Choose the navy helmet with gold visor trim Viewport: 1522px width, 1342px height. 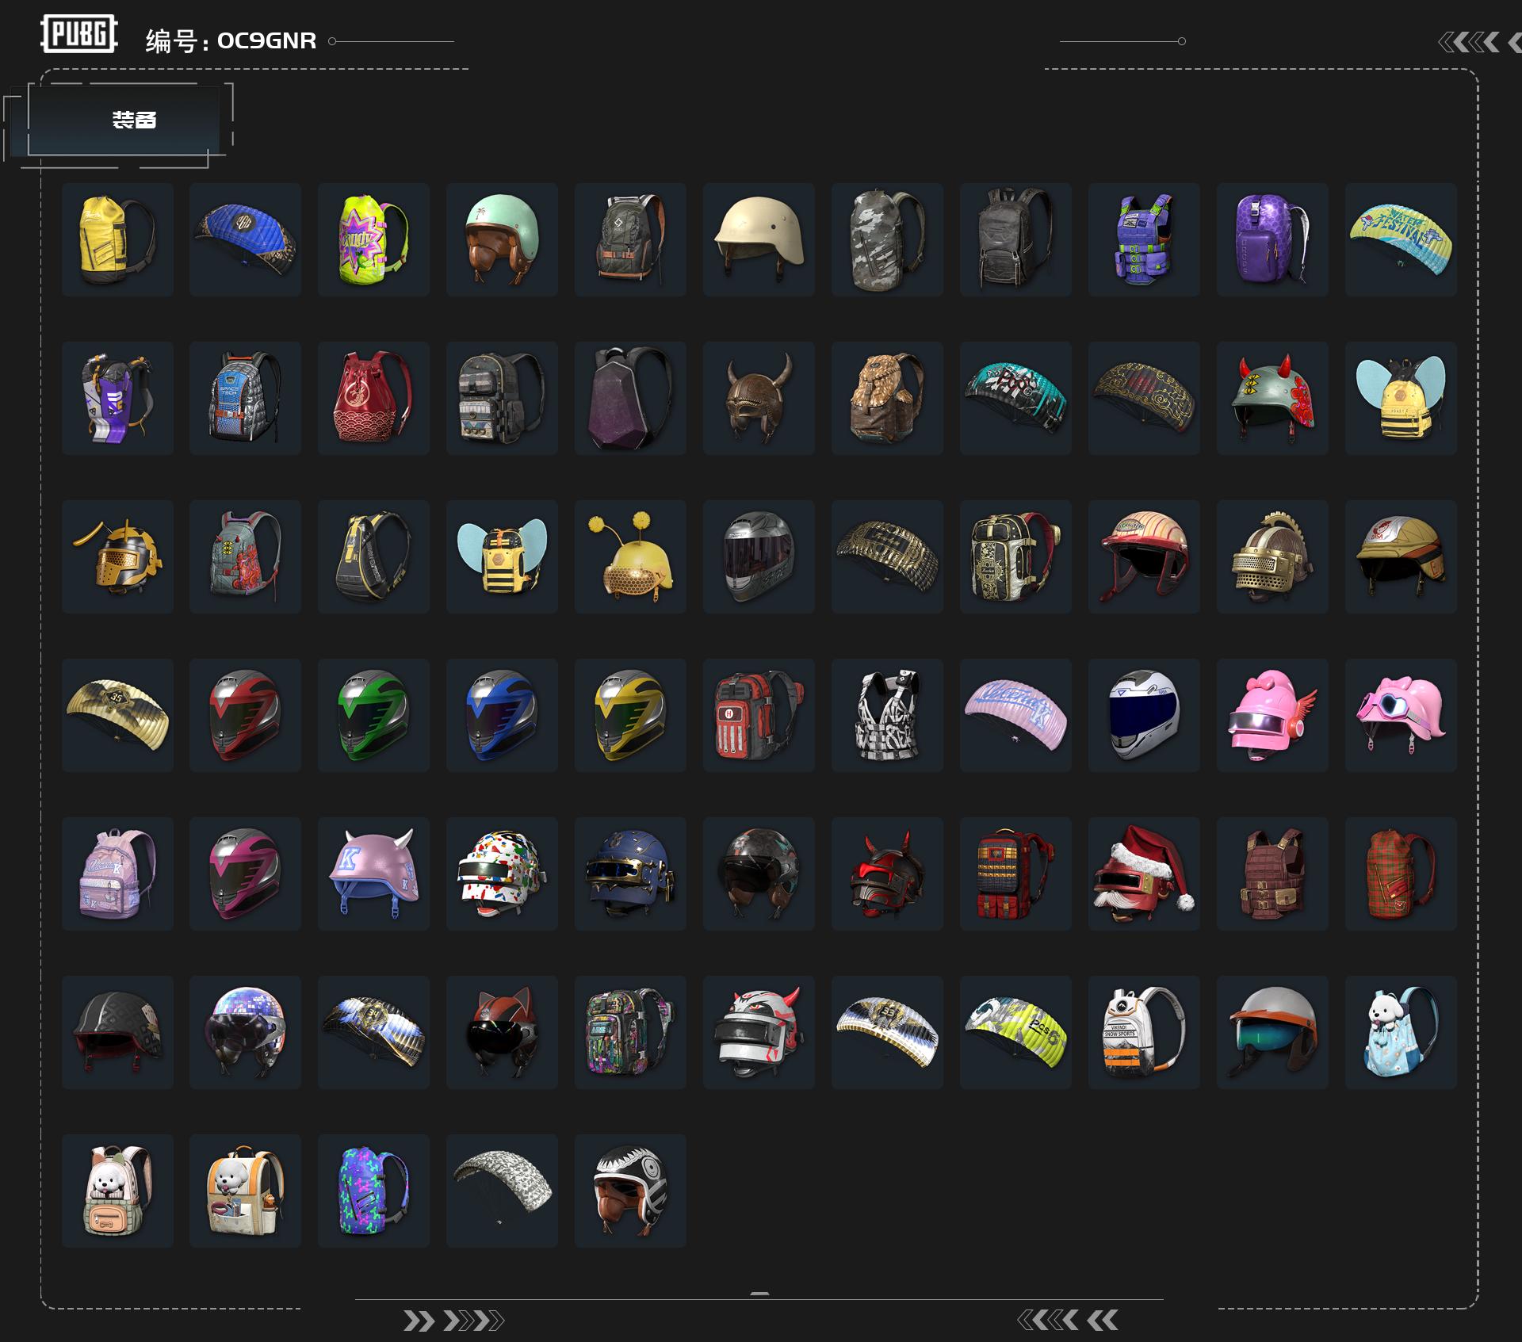point(630,874)
